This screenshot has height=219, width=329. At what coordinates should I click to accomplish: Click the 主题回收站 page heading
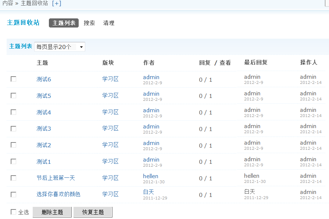pyautogui.click(x=23, y=23)
